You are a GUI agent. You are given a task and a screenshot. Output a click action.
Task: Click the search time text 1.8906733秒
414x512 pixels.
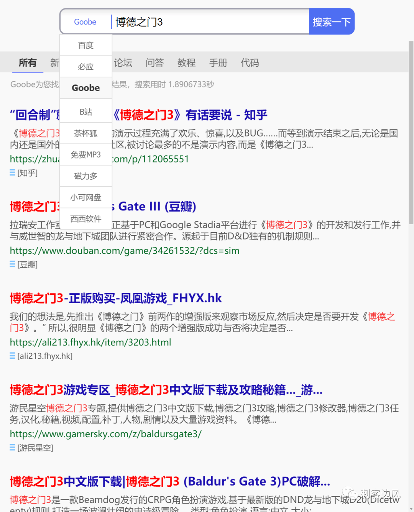click(x=191, y=84)
